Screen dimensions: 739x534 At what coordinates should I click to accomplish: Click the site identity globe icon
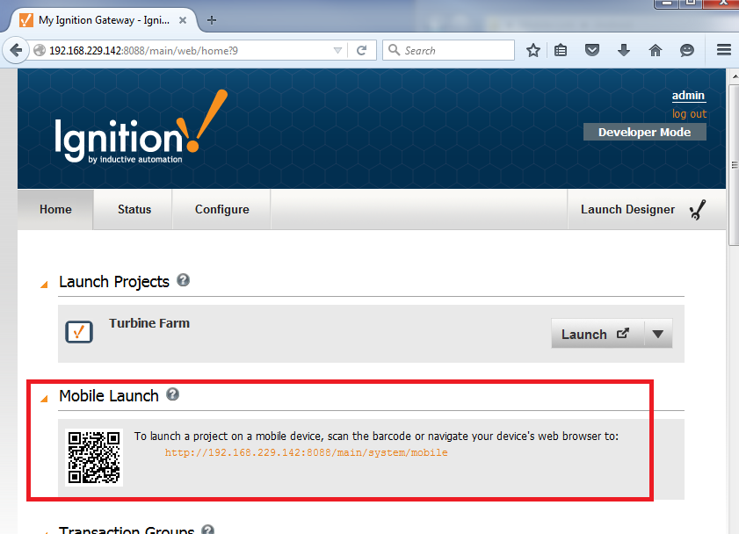tap(40, 50)
